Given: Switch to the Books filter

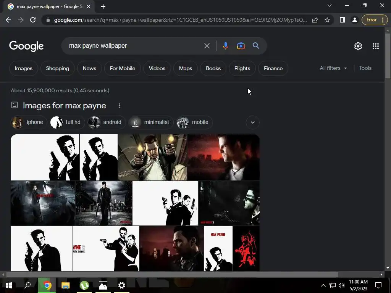Looking at the screenshot, I should (213, 68).
